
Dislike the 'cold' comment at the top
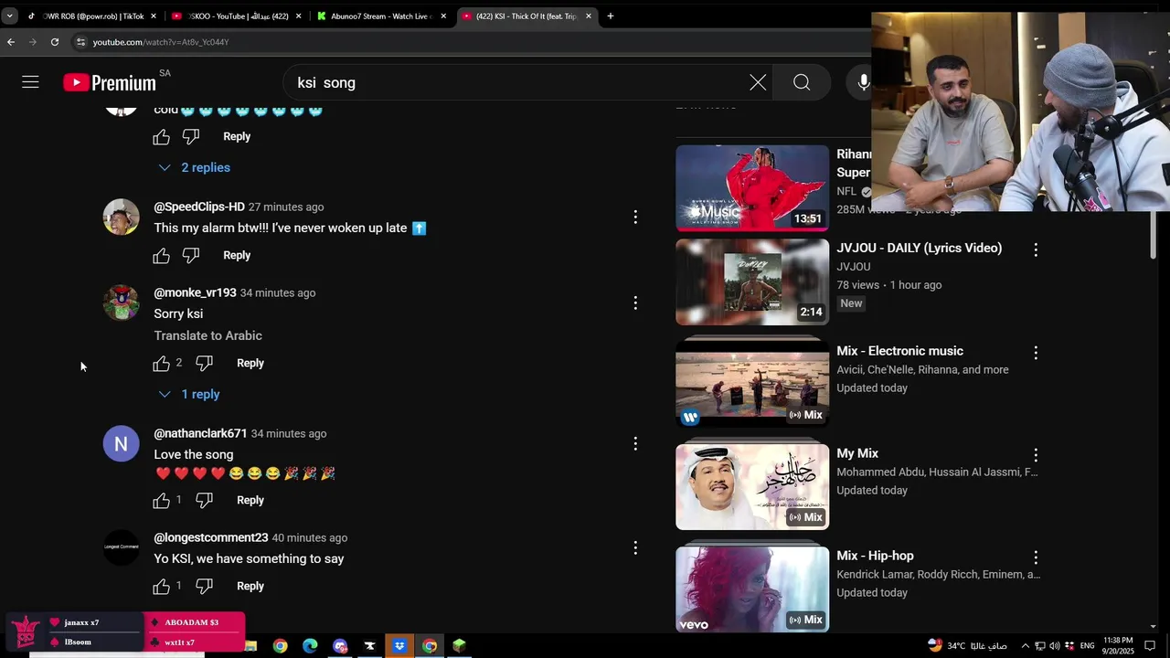click(x=190, y=137)
